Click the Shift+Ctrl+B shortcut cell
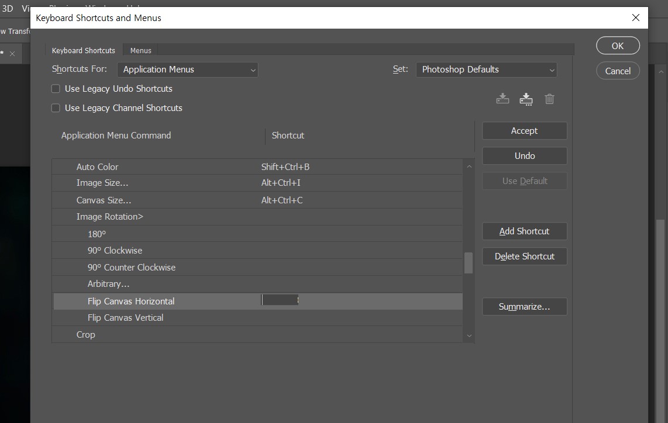This screenshot has height=423, width=668. tap(285, 167)
